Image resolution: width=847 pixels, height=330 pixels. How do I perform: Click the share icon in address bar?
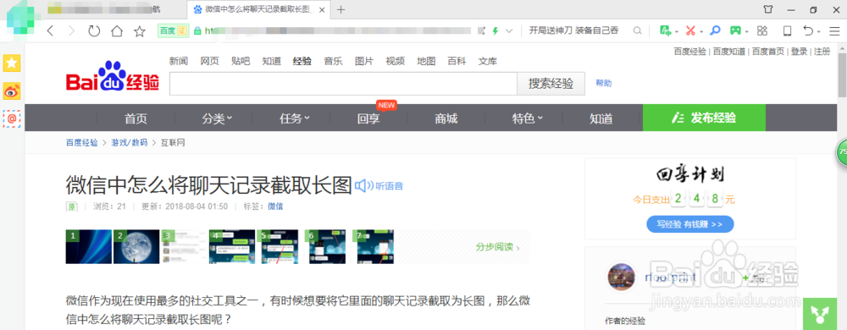482,31
